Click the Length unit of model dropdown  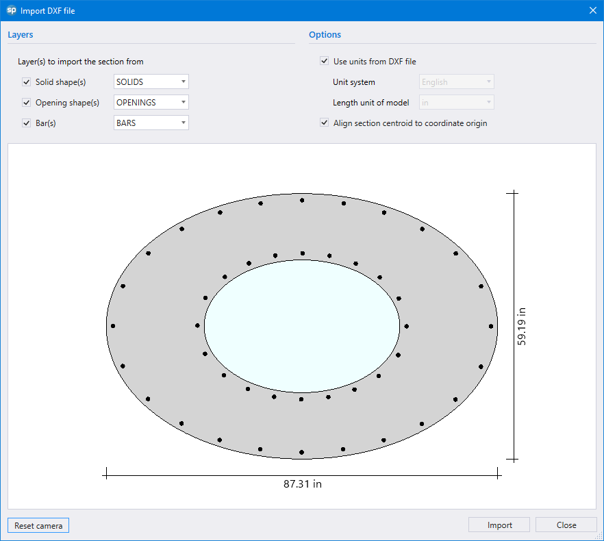pyautogui.click(x=456, y=103)
